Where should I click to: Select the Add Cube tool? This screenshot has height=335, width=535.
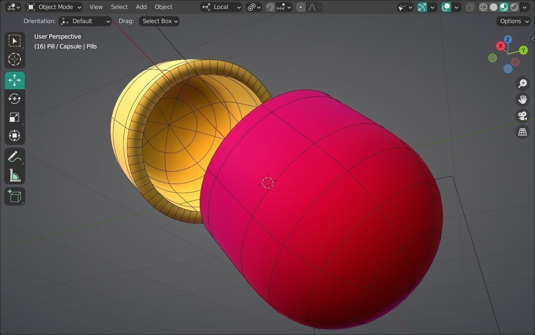click(15, 196)
